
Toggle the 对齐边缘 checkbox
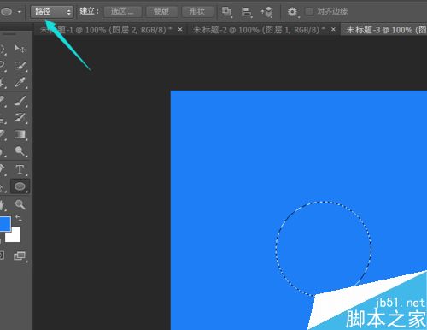(x=309, y=12)
